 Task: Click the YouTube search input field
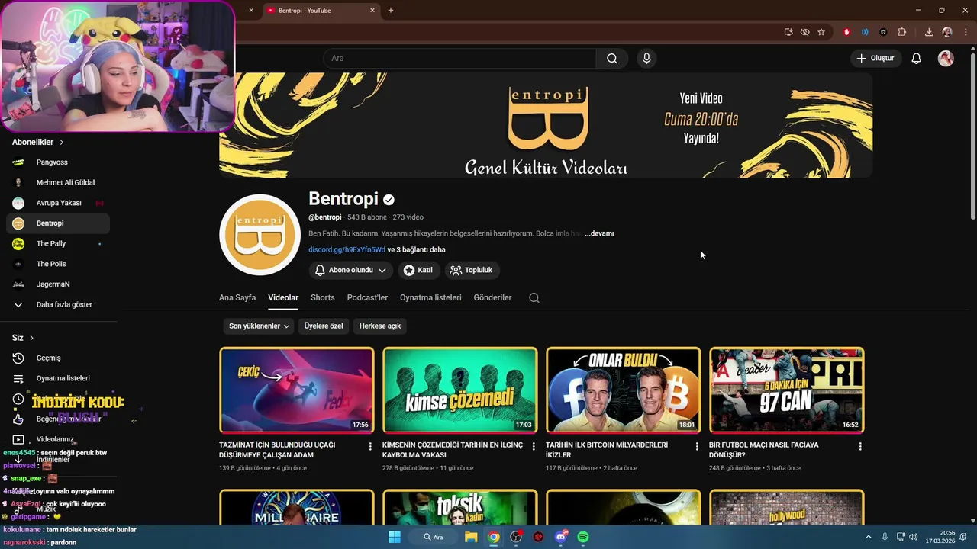pyautogui.click(x=459, y=59)
